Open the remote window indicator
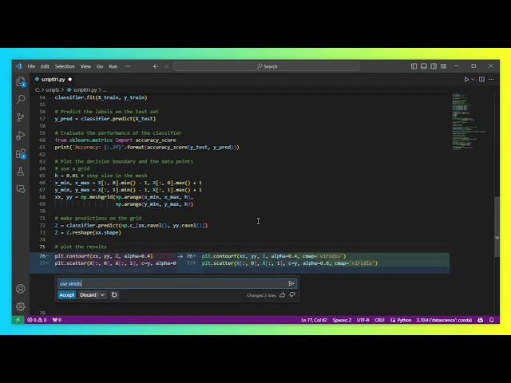The width and height of the screenshot is (511, 383). coord(18,320)
